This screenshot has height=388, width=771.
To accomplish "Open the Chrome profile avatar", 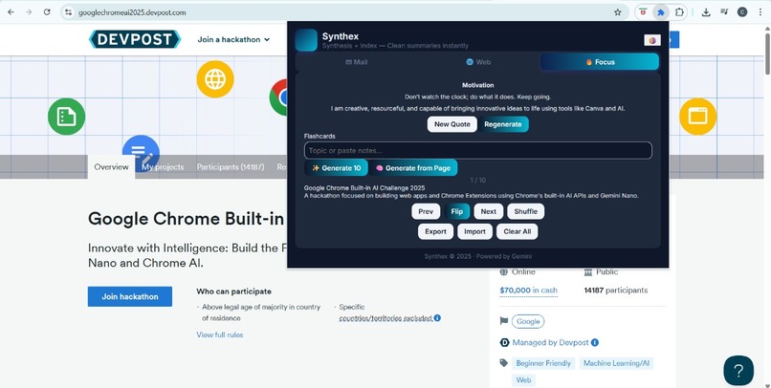I will pyautogui.click(x=742, y=12).
